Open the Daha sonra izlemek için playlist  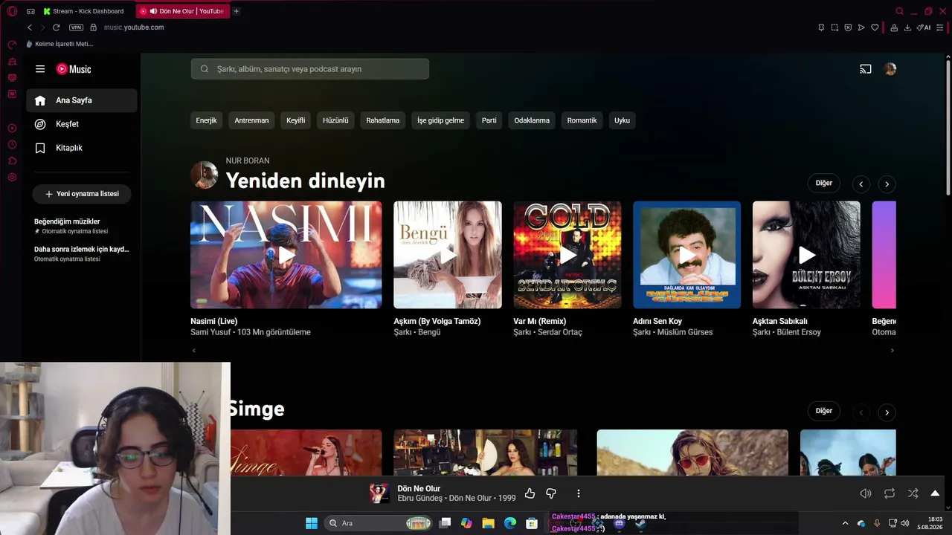click(82, 253)
